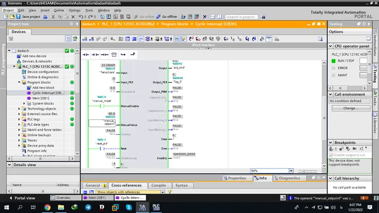
Task: Switch to Portal view
Action: click(x=22, y=198)
